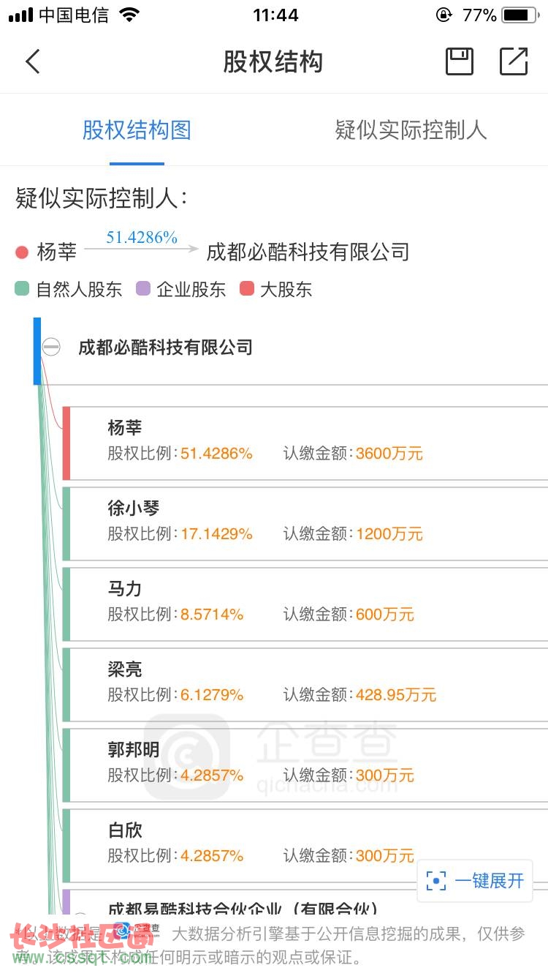Tap the back arrow icon

[x=33, y=61]
